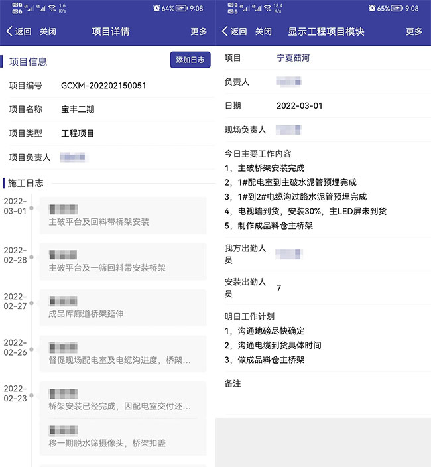The width and height of the screenshot is (431, 467).
Task: Tap timeline dot for 2022-03-01 log
Action: (x=31, y=208)
